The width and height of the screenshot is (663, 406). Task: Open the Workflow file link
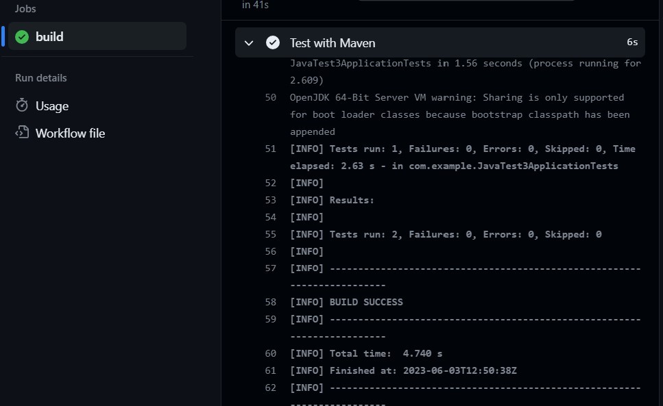(70, 134)
